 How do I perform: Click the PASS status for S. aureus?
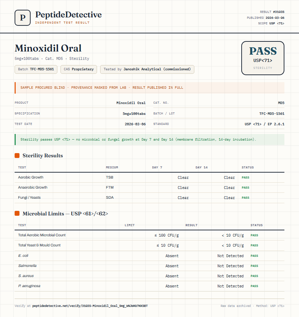click(x=254, y=276)
